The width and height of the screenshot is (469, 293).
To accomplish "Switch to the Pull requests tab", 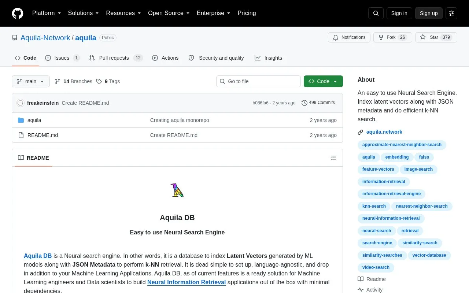I will tap(116, 58).
